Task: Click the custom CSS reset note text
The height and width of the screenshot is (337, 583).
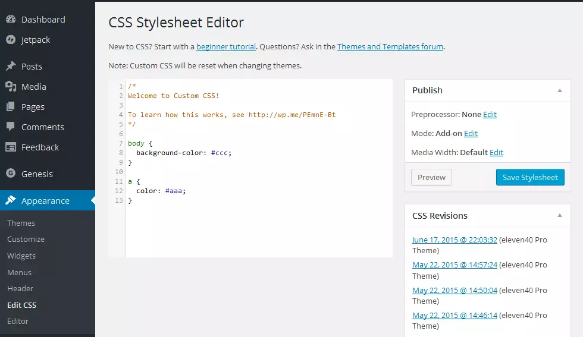Action: tap(205, 66)
